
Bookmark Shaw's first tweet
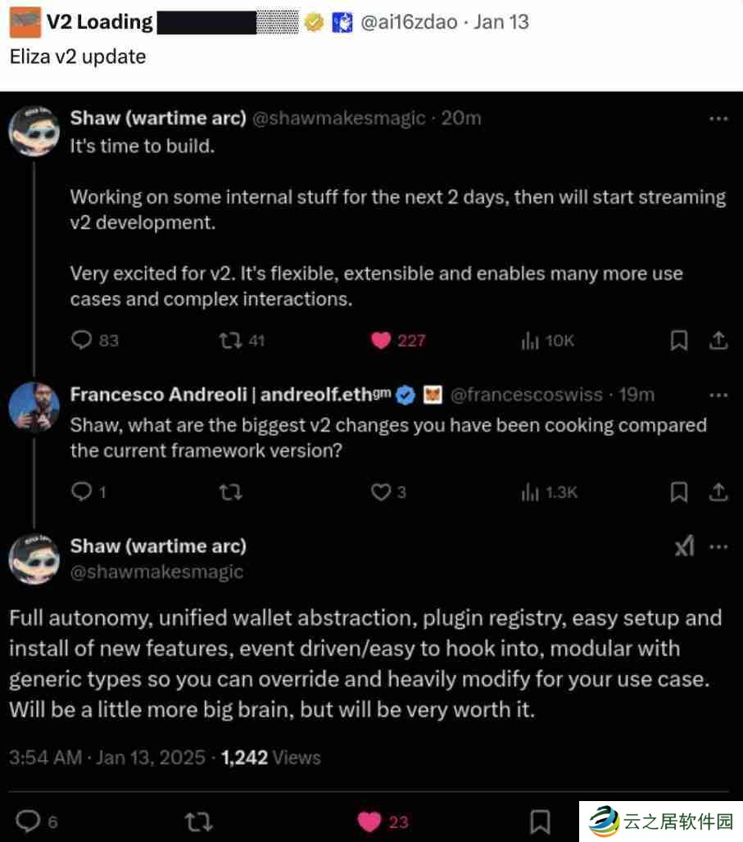tap(679, 341)
